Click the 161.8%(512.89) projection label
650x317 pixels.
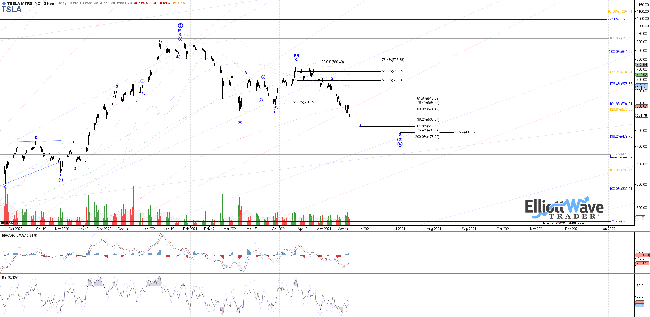(x=428, y=126)
